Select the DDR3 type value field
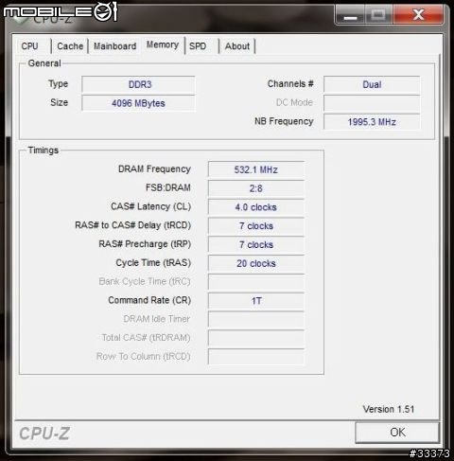 (138, 84)
